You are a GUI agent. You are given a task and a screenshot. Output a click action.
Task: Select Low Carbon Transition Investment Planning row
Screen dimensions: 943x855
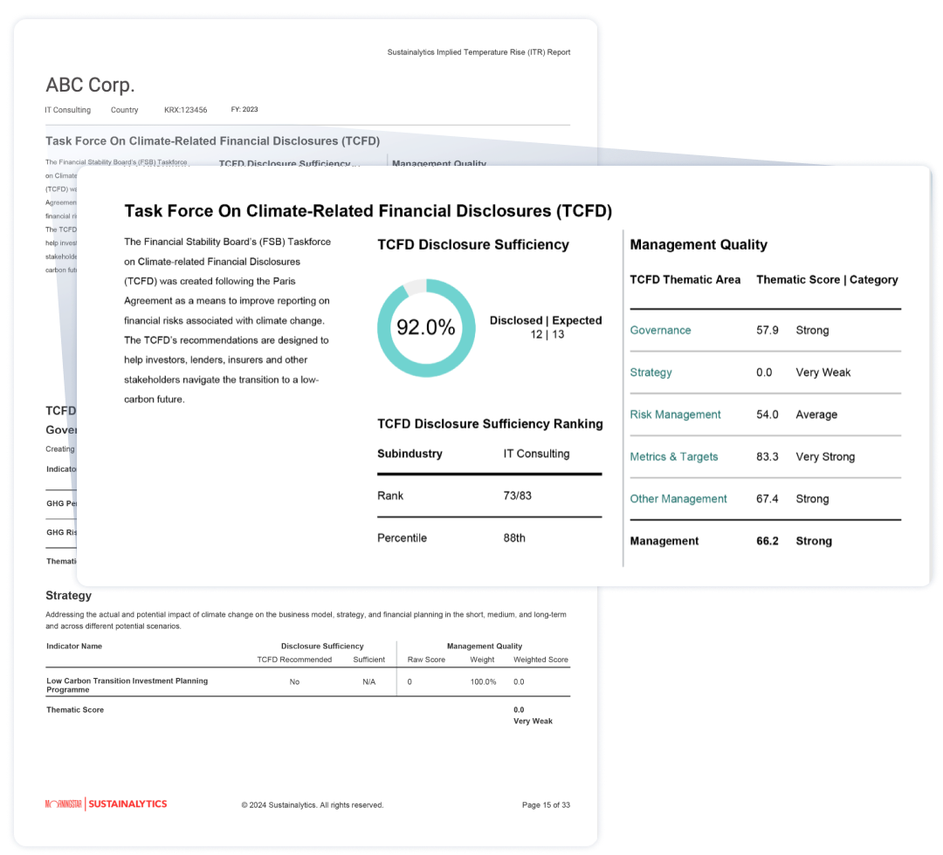point(127,685)
